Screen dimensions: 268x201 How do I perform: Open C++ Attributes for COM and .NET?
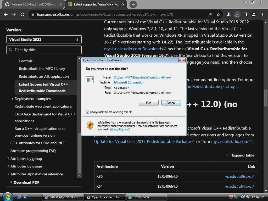point(38,143)
